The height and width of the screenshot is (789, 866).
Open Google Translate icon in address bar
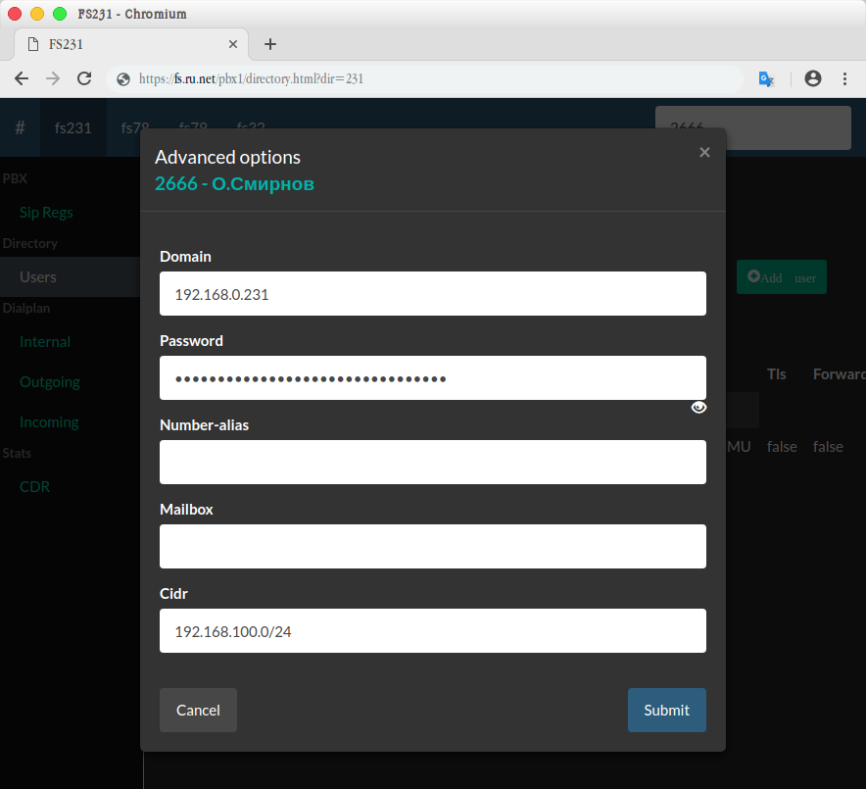click(766, 79)
